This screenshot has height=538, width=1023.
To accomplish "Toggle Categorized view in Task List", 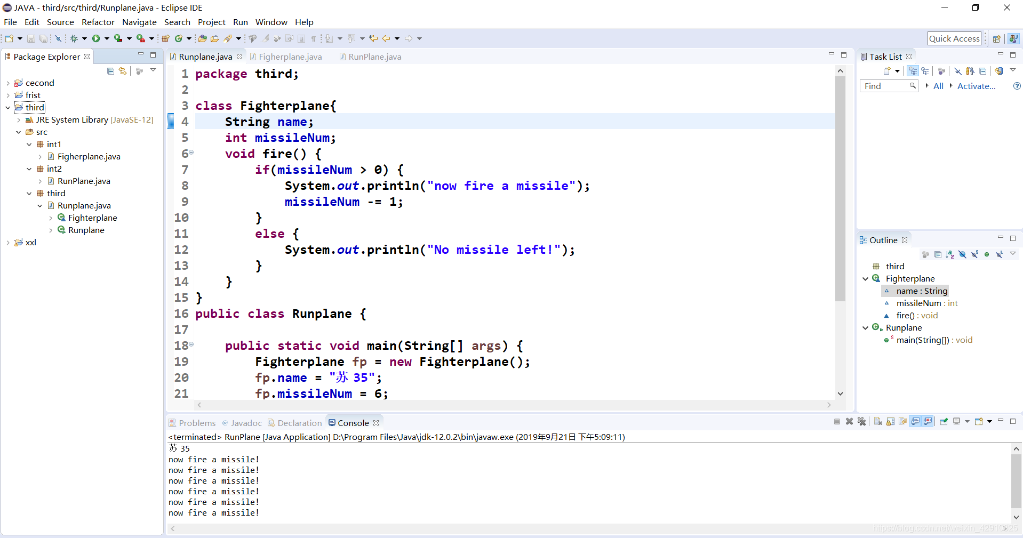I will pos(913,71).
